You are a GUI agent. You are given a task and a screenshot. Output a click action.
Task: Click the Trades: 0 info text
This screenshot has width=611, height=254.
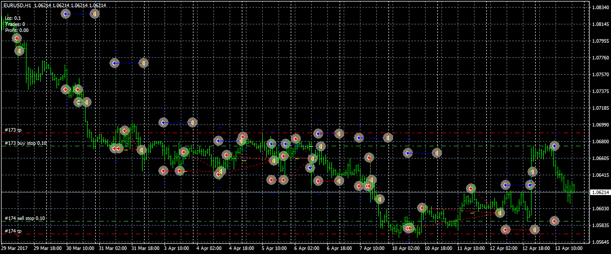[15, 24]
